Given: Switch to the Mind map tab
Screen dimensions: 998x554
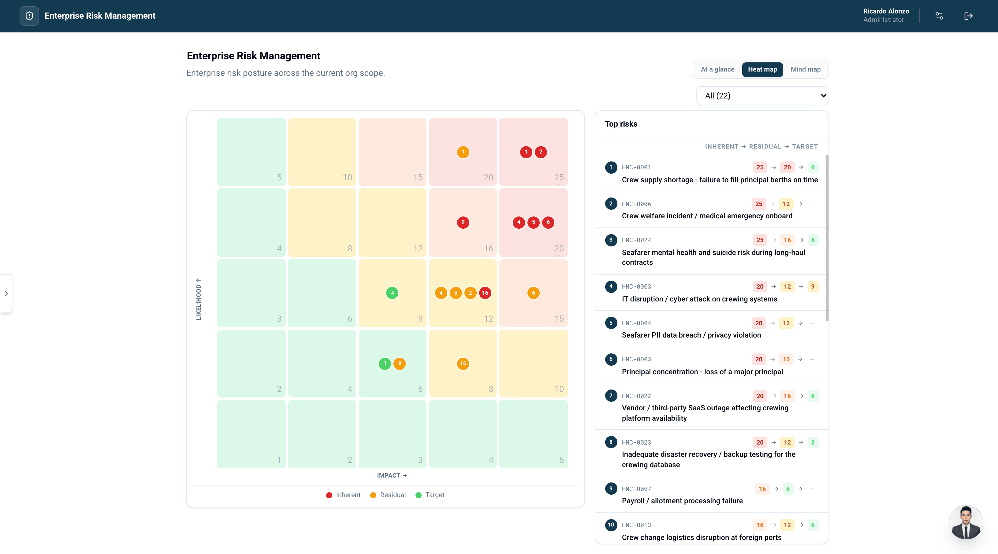Looking at the screenshot, I should tap(806, 69).
